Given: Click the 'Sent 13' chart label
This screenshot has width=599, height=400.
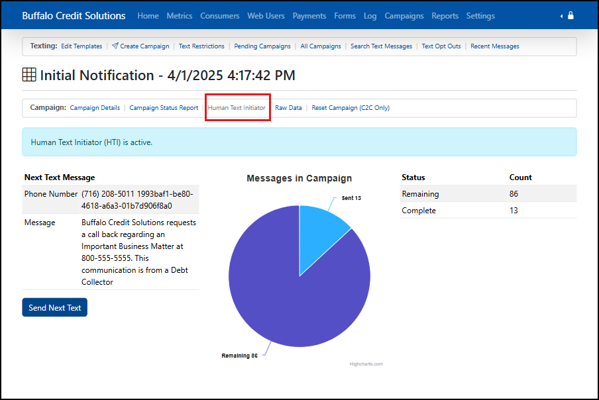Looking at the screenshot, I should click(x=351, y=198).
